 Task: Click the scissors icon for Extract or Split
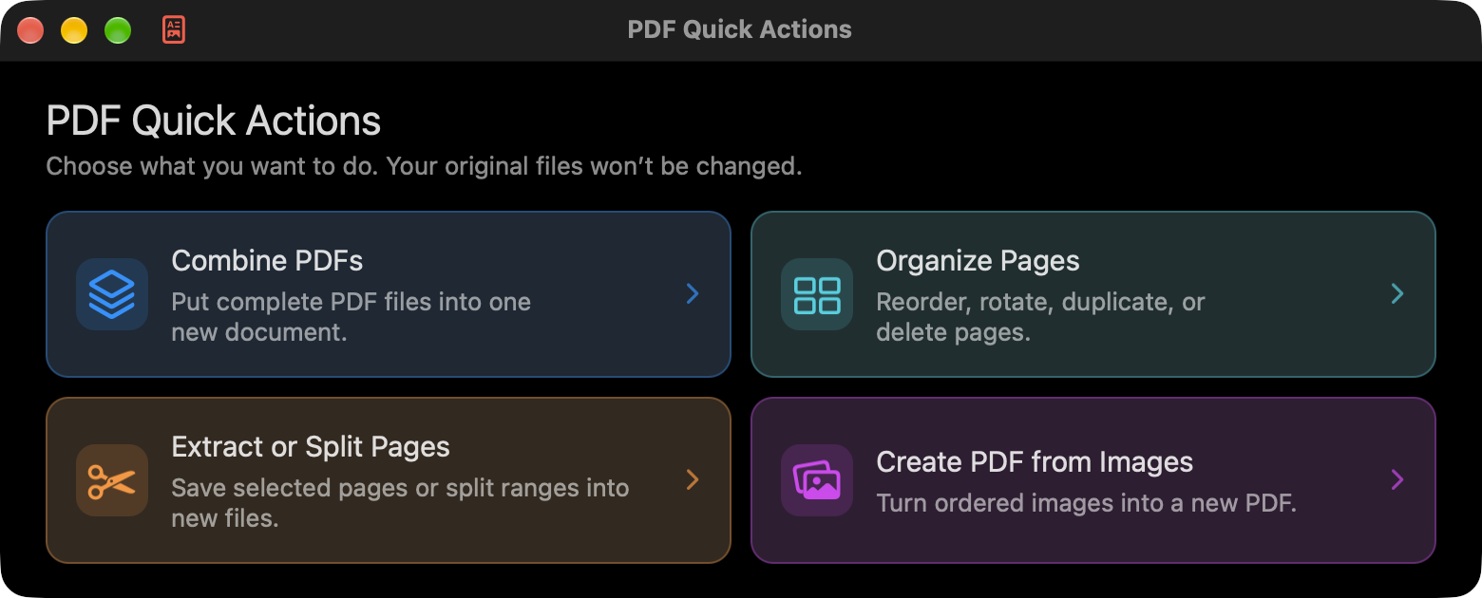[112, 480]
